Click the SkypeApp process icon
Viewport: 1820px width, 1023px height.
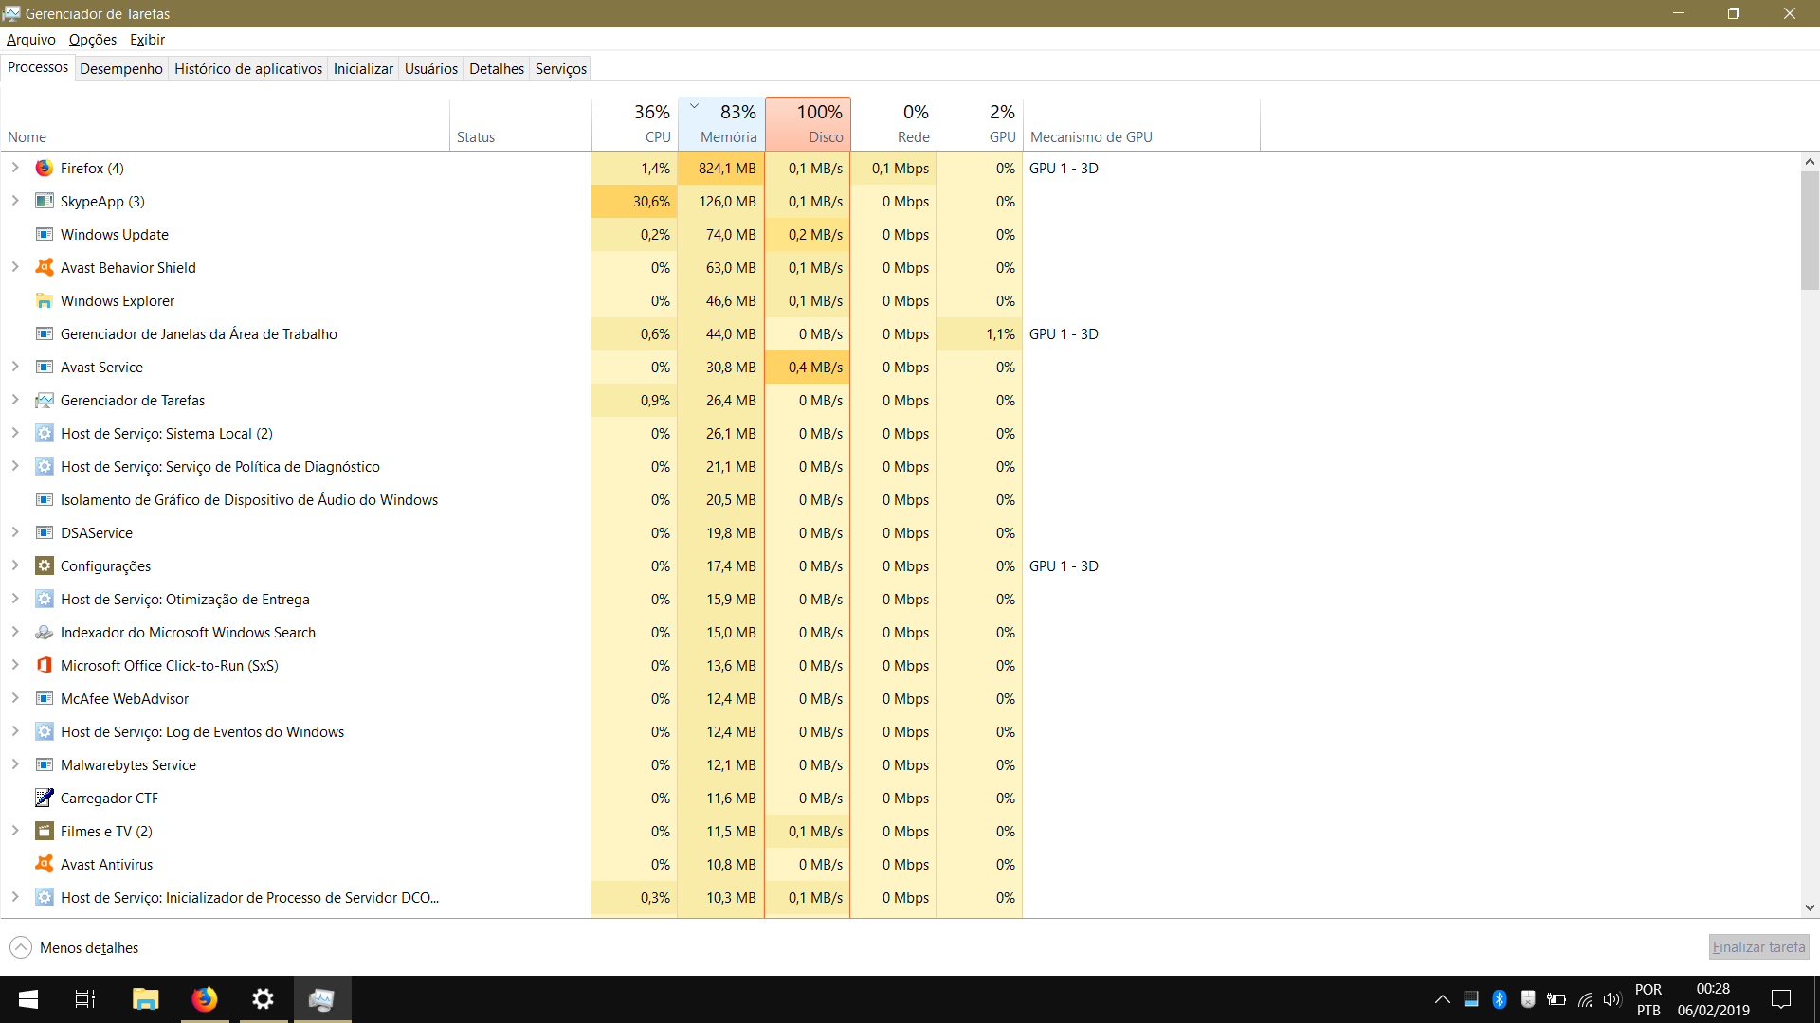[x=44, y=201]
